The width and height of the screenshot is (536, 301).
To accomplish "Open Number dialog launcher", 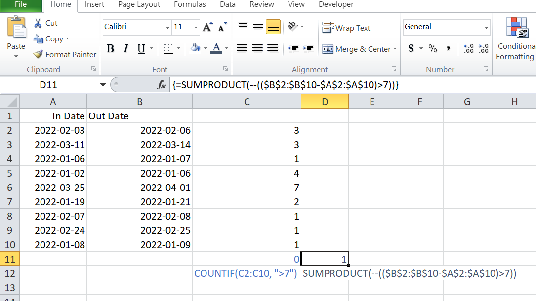I will [486, 69].
